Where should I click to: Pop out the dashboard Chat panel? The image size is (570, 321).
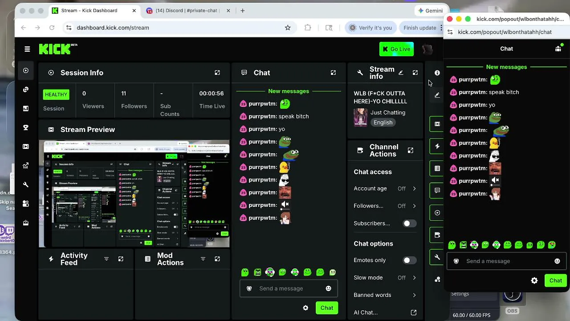click(x=333, y=73)
